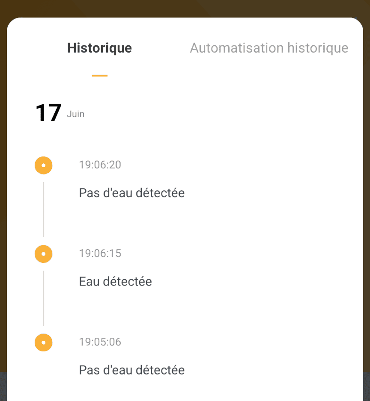Screen dimensions: 370x401
Task: Click the white dot inside the 19:06:20 marker
Action: 44,165
